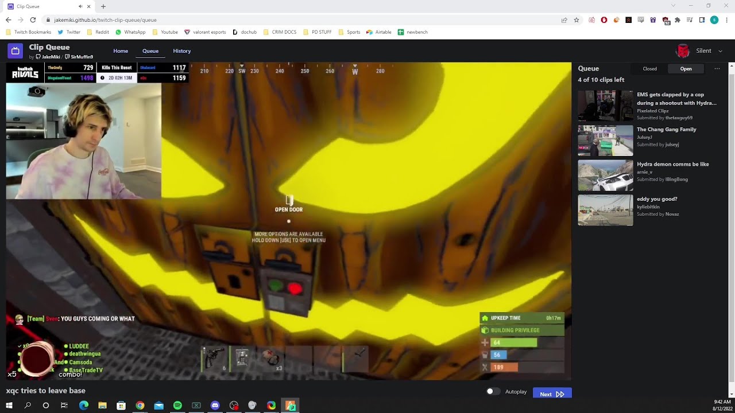735x413 pixels.
Task: Click the purple gift extension icon
Action: 653,20
